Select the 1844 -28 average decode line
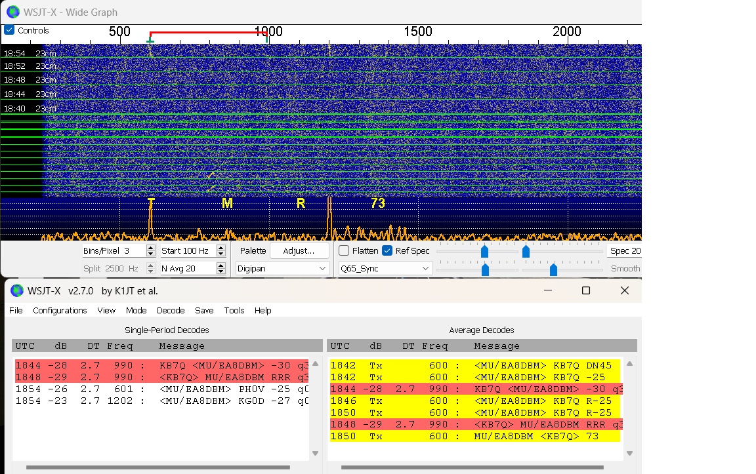756x474 pixels. tap(476, 389)
